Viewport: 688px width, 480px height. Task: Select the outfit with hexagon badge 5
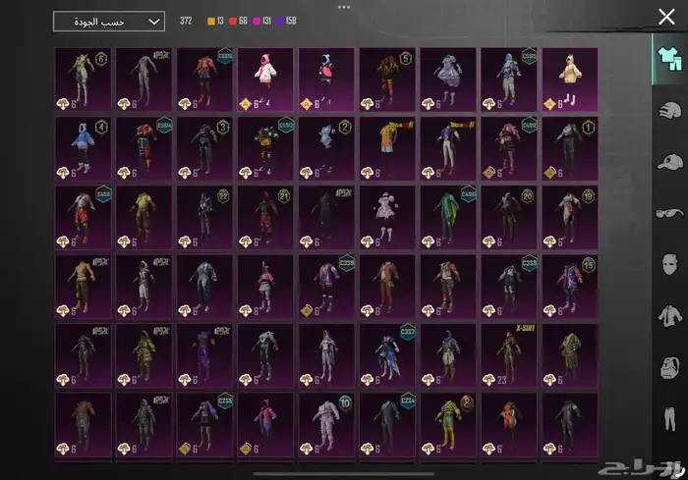coord(387,80)
